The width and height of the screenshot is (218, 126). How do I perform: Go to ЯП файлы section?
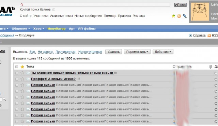coord(87,29)
